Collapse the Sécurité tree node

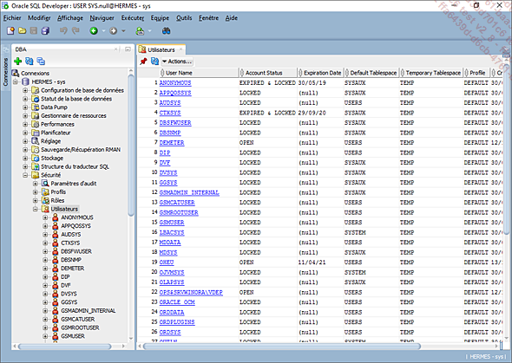click(25, 175)
